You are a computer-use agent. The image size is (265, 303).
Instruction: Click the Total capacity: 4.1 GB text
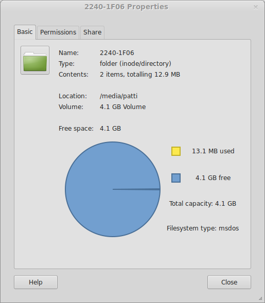pyautogui.click(x=203, y=204)
